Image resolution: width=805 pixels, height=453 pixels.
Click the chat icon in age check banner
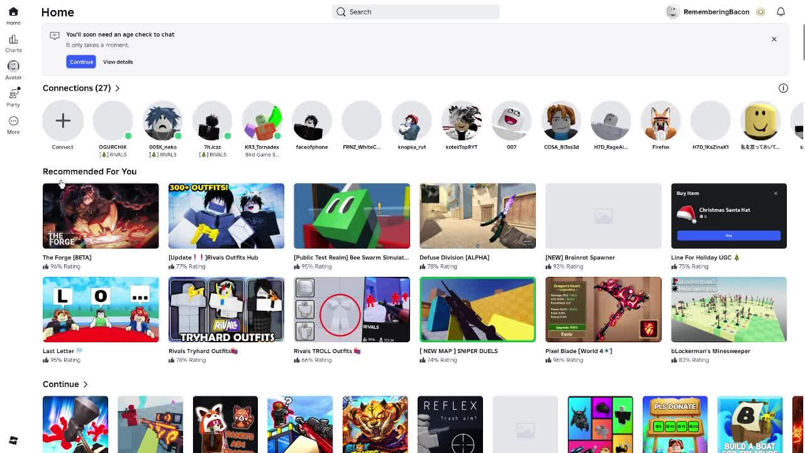pos(55,35)
